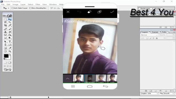Open the File menu
Viewport: 176px width, 99px height.
tap(3, 4)
